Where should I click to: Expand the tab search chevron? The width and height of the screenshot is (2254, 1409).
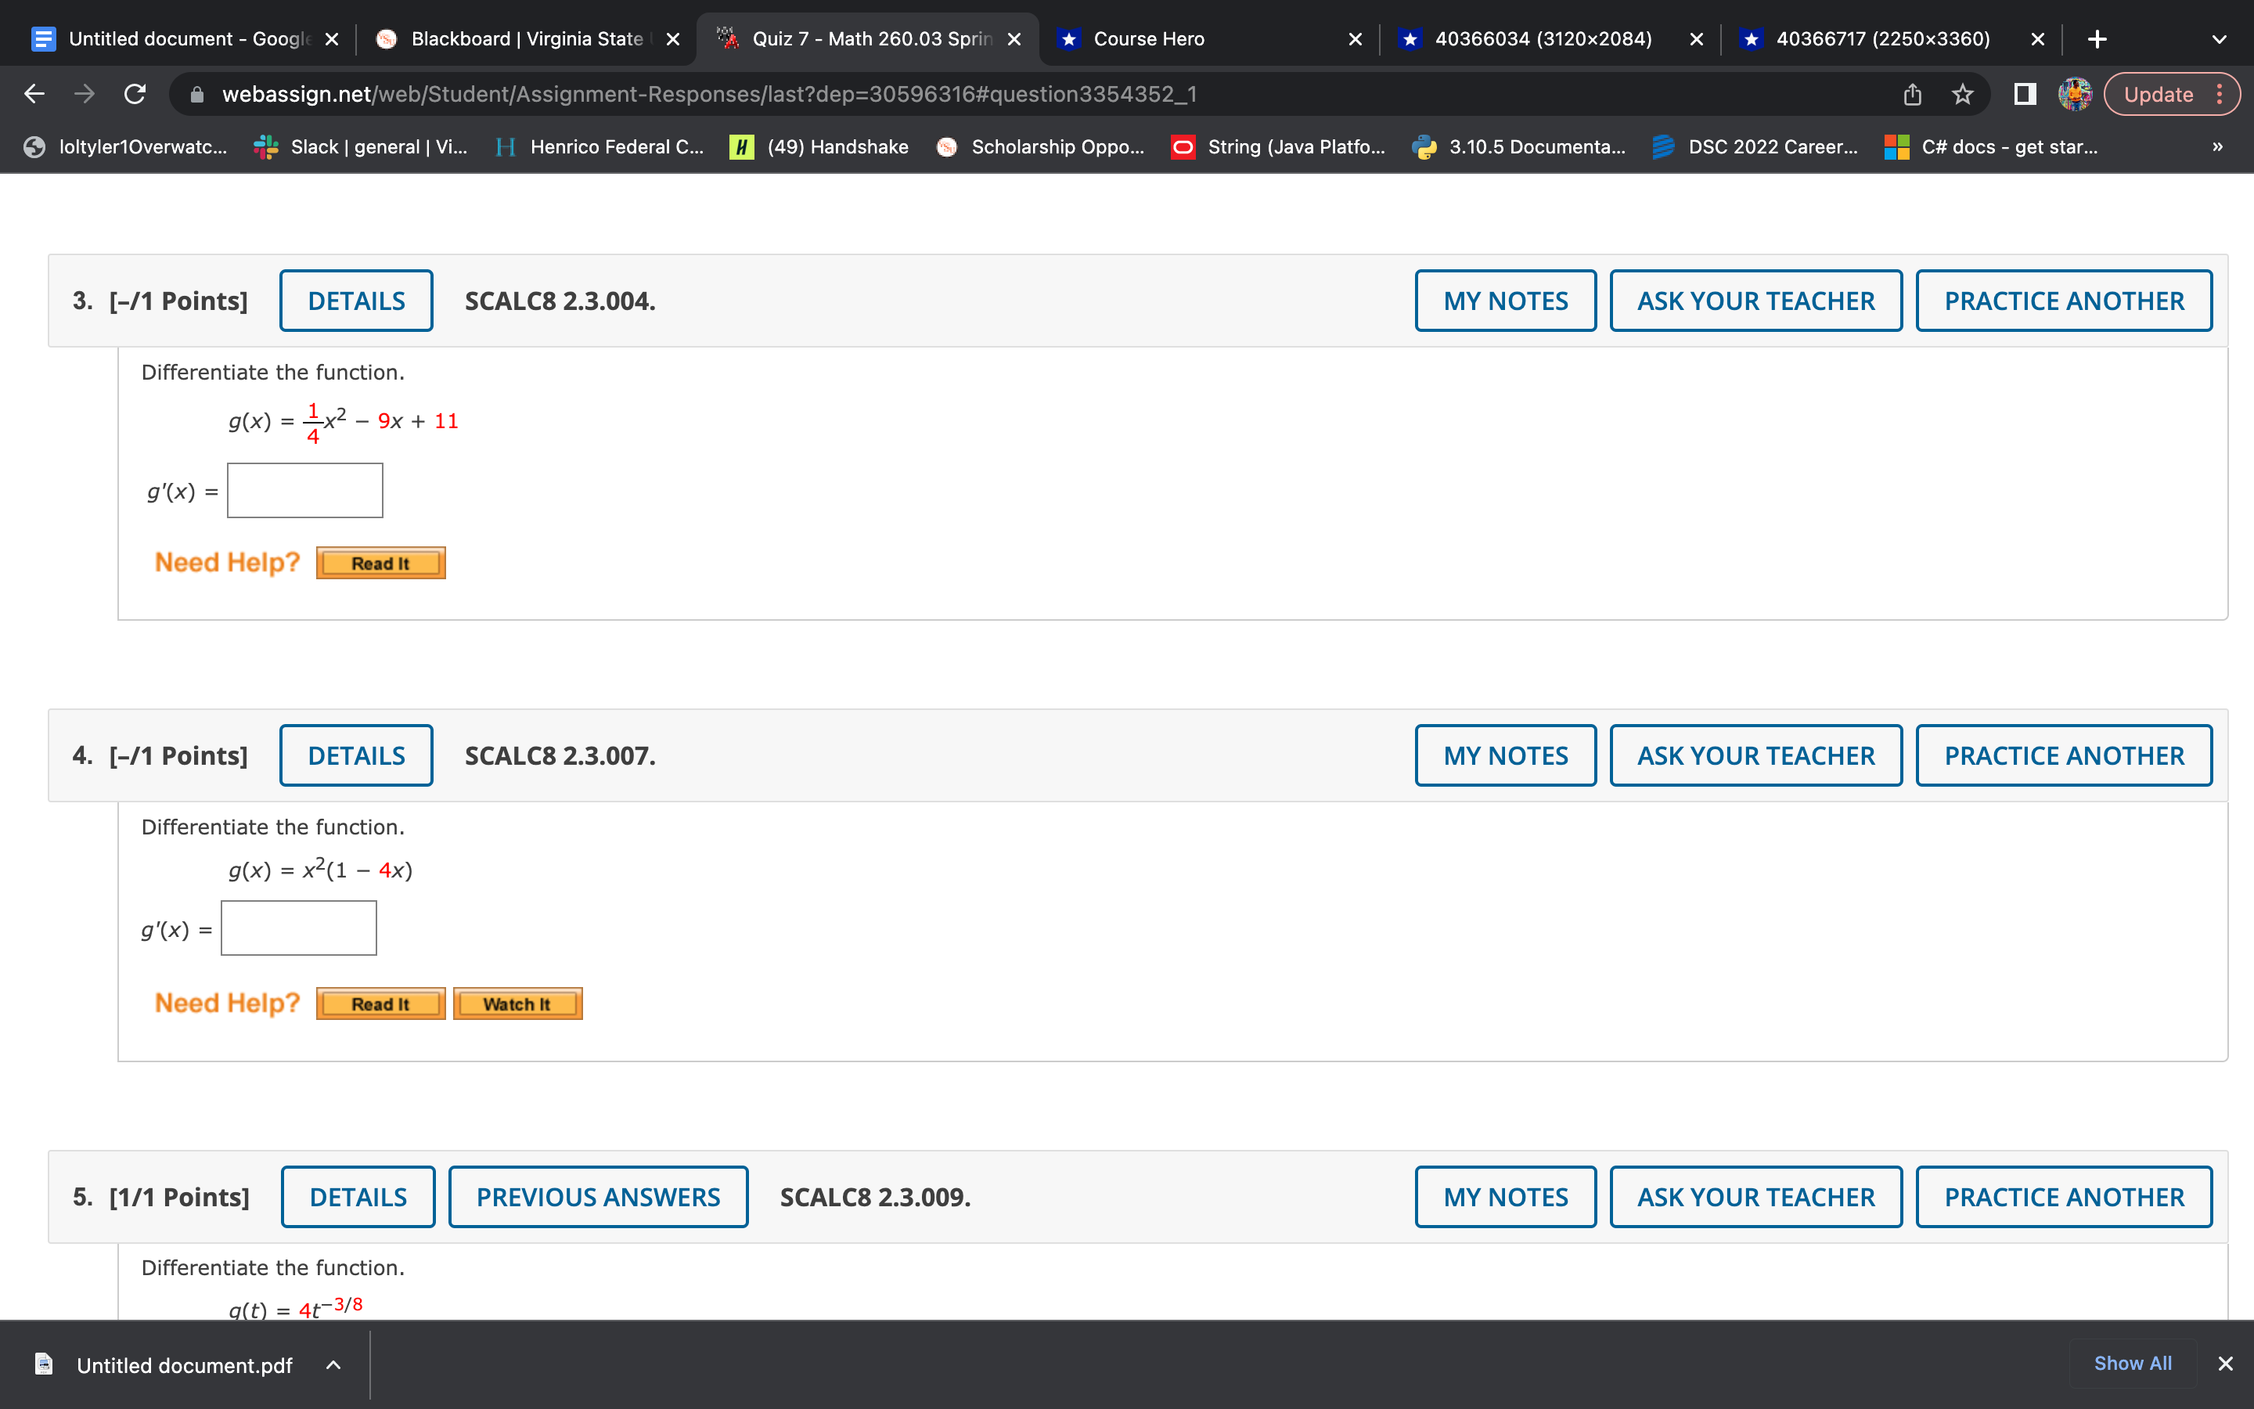(x=2219, y=39)
